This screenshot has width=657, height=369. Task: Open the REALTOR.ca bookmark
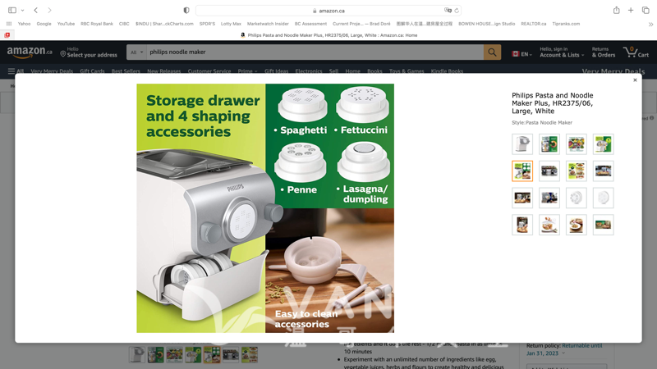coord(533,24)
